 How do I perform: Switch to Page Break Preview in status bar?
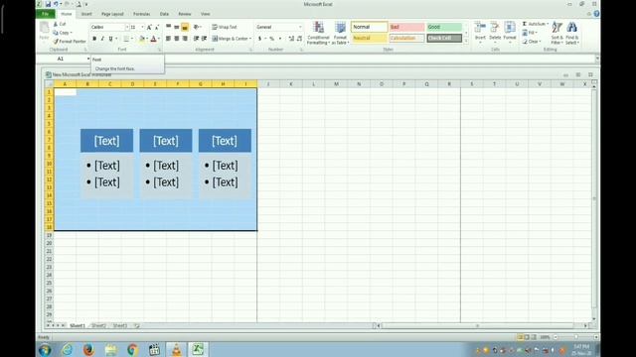click(x=534, y=337)
